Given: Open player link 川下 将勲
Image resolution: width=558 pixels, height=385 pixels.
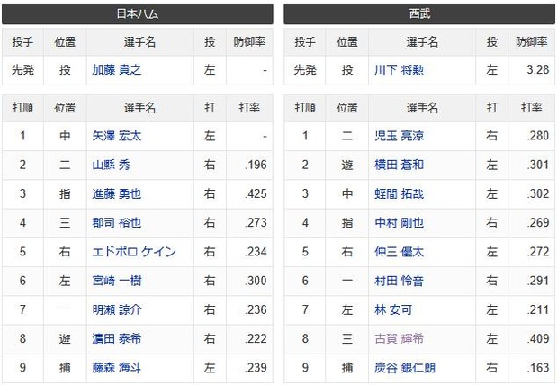Looking at the screenshot, I should tap(399, 70).
